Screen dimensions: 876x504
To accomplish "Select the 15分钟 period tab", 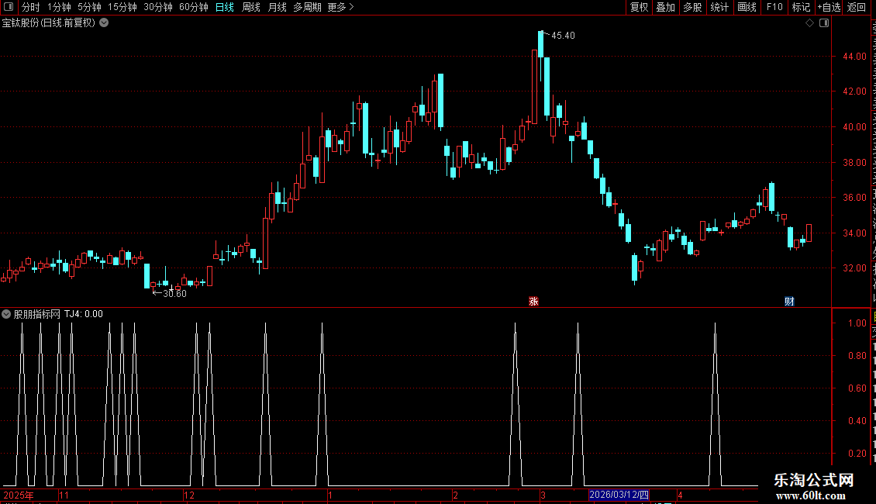I will coord(122,7).
